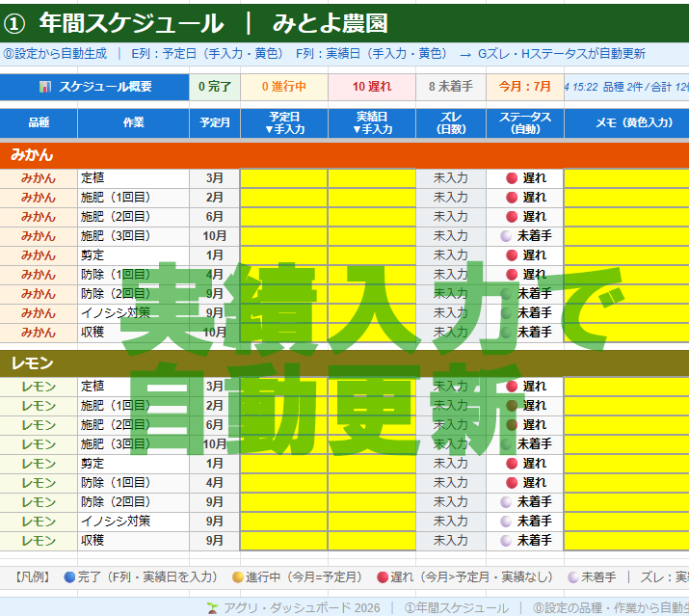Screen dimensions: 689x616
Task: Select the 未着手 status for レモン 防除（2回目）
Action: pos(525,502)
